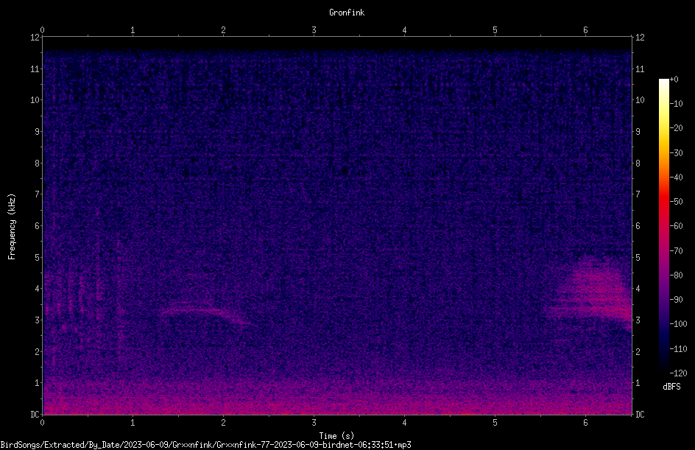The height and width of the screenshot is (450, 695).
Task: Select the Frequency (kHz) axis label
Action: 12,227
